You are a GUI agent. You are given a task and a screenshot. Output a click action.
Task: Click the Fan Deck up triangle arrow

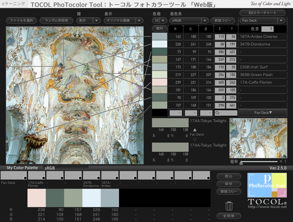[x=194, y=130]
